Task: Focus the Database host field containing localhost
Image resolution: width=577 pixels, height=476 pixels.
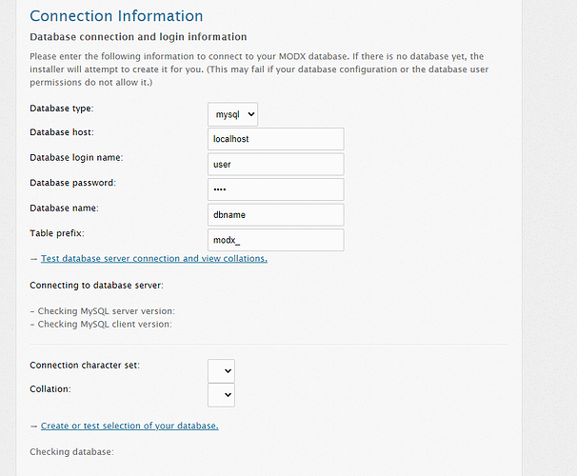Action: pos(276,139)
